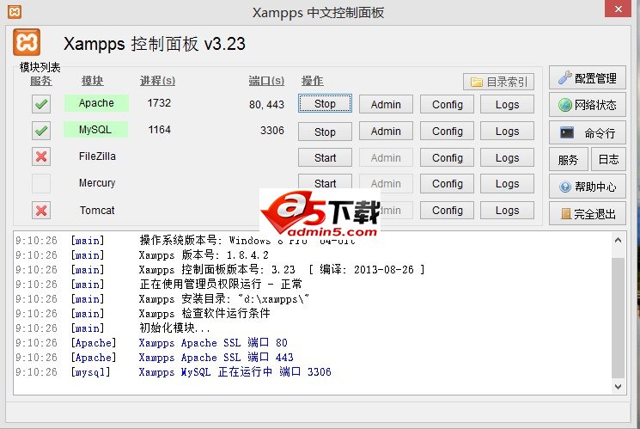
Task: Open Config for FileZilla
Action: 447,157
